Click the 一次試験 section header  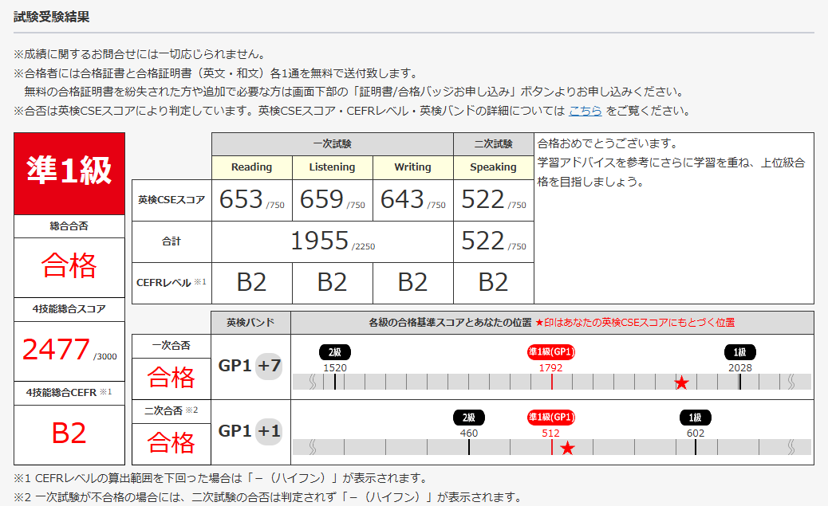332,143
